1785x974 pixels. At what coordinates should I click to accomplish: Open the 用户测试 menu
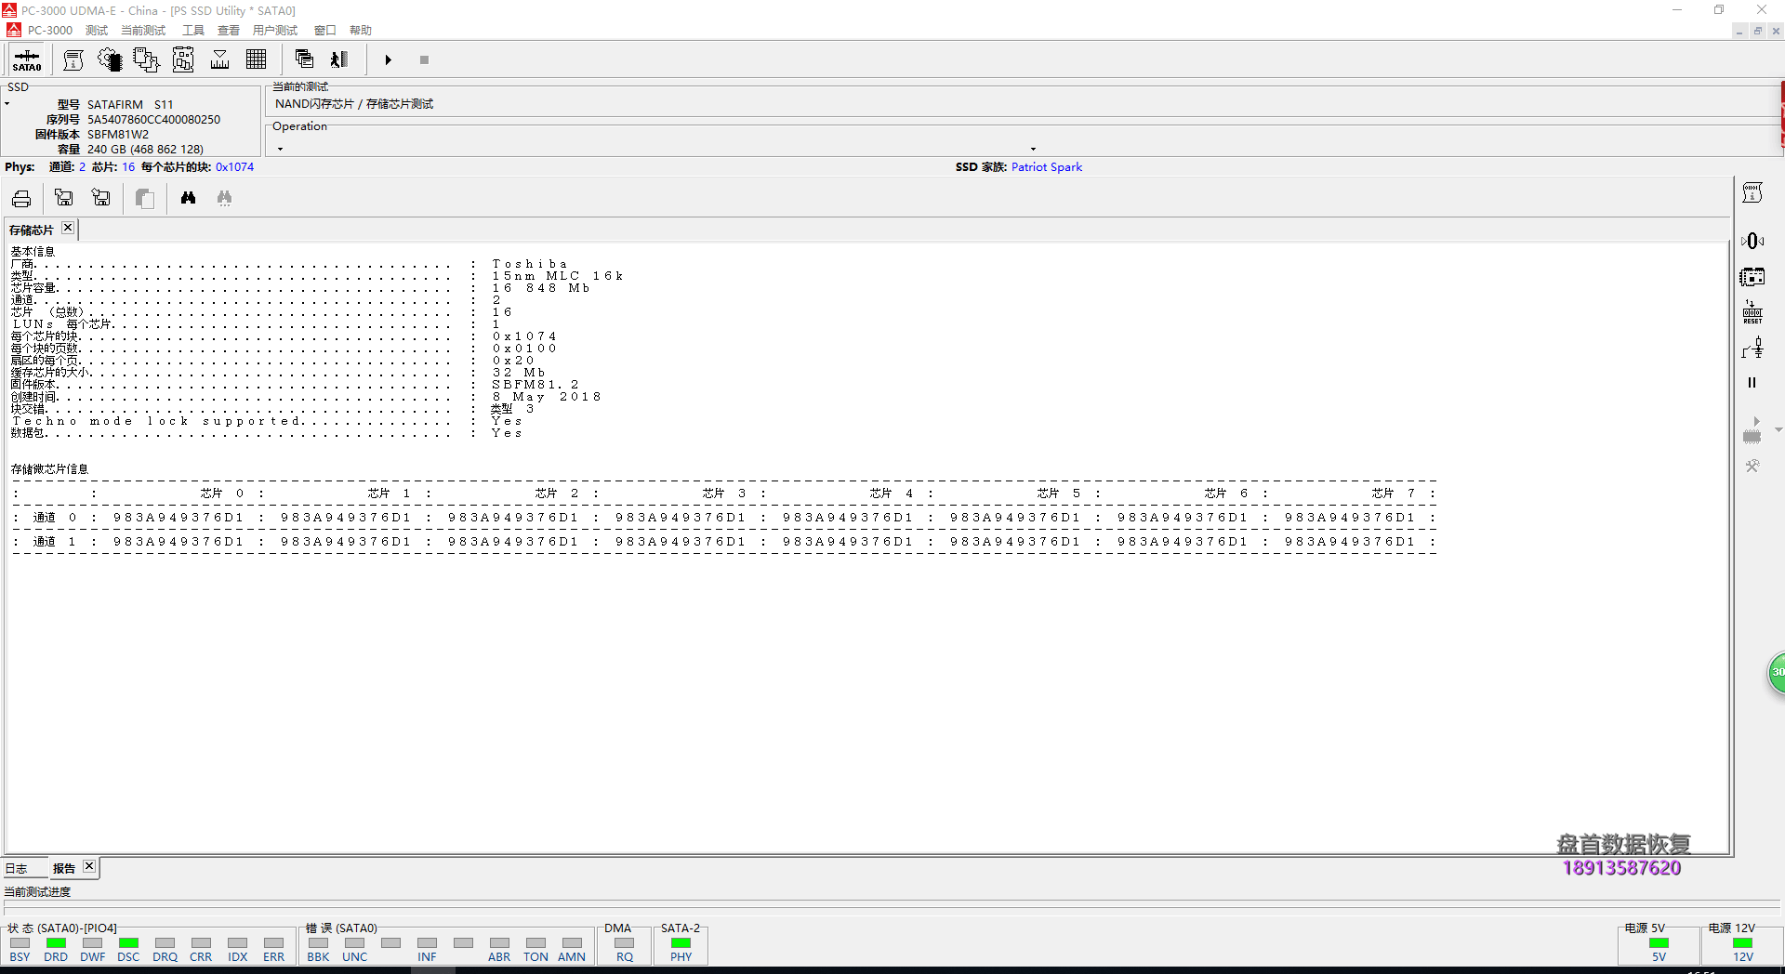click(275, 30)
